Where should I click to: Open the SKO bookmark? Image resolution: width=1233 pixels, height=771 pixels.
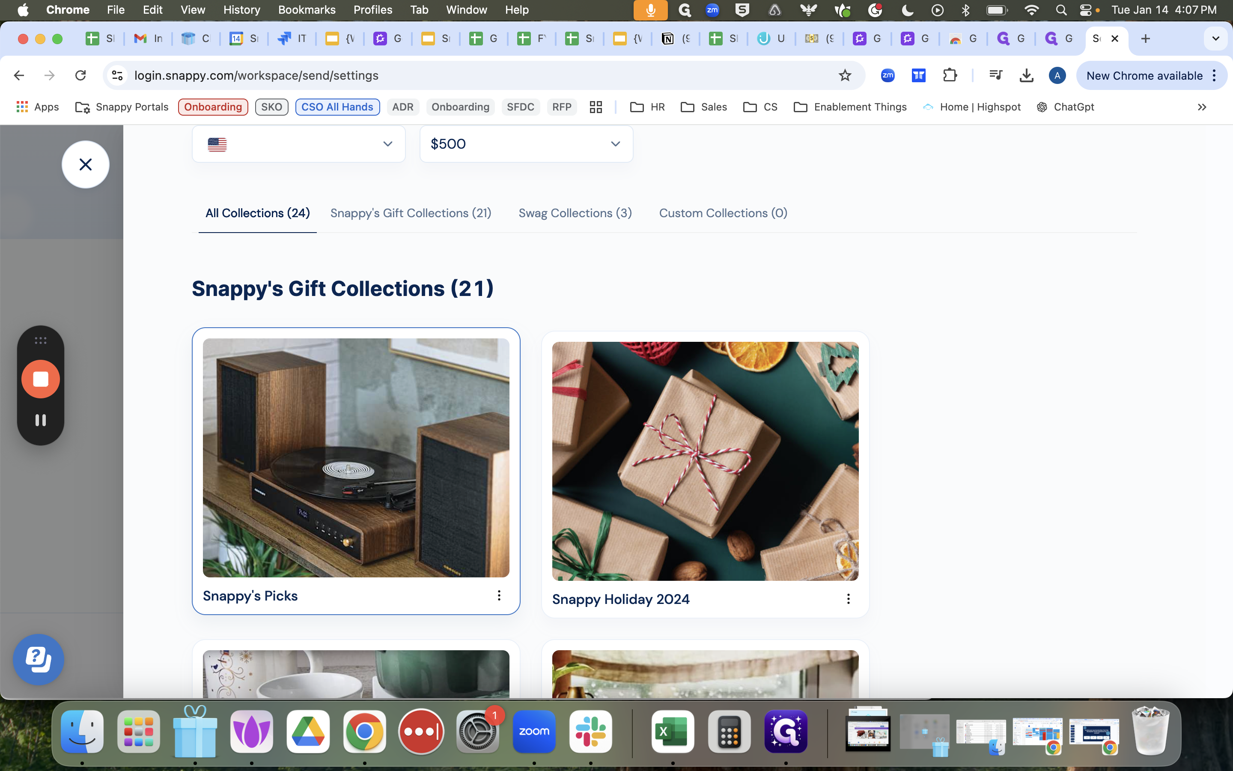(271, 107)
